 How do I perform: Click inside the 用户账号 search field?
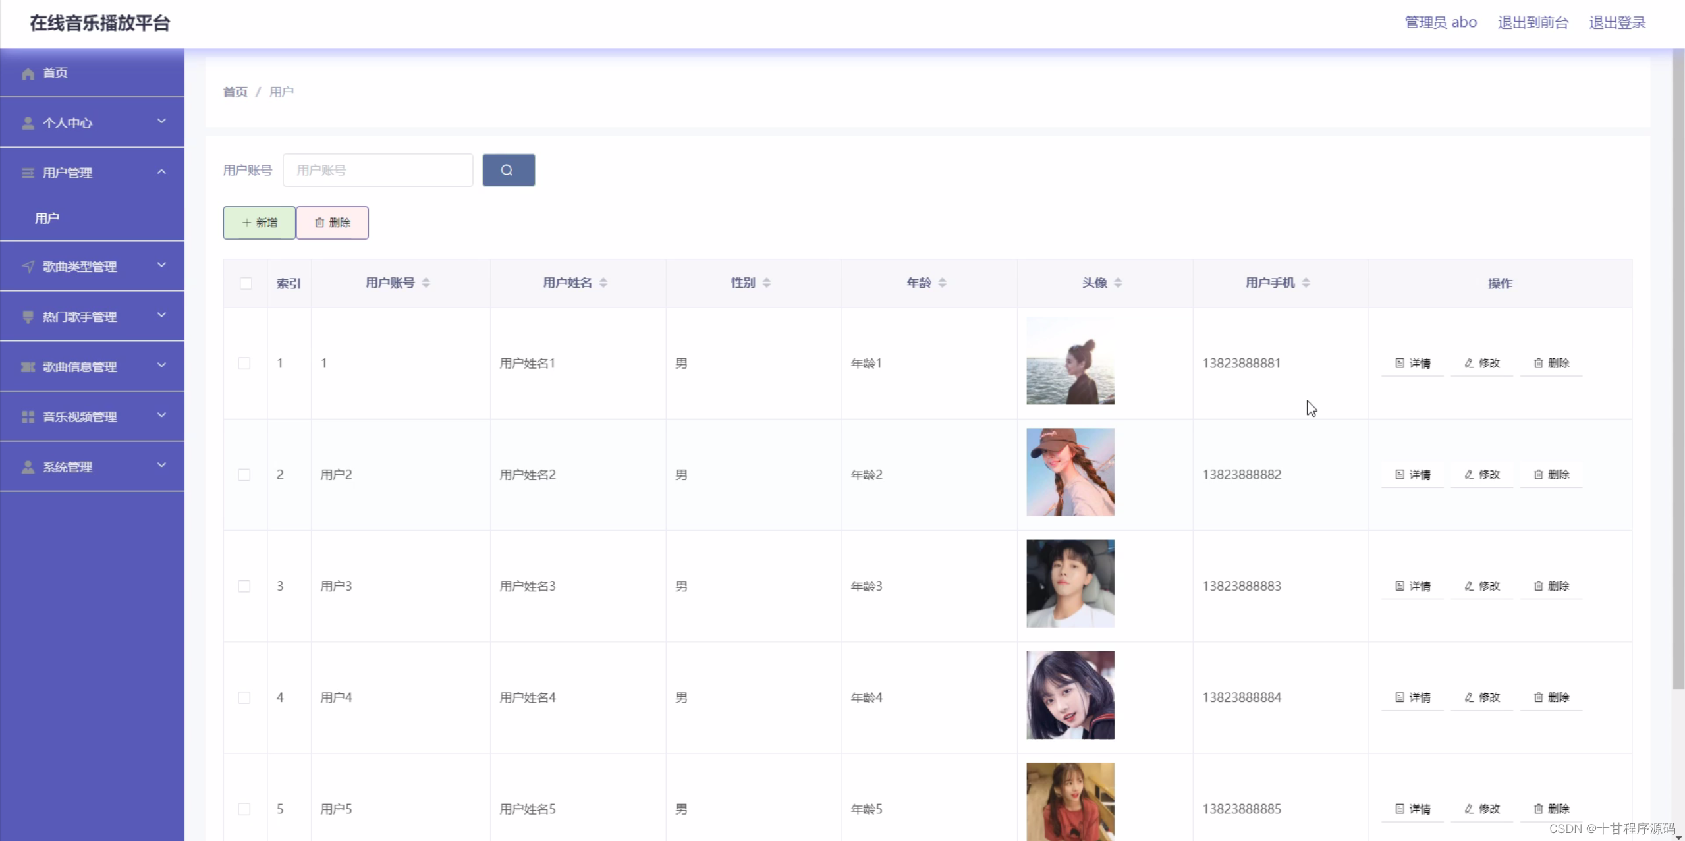tap(377, 170)
